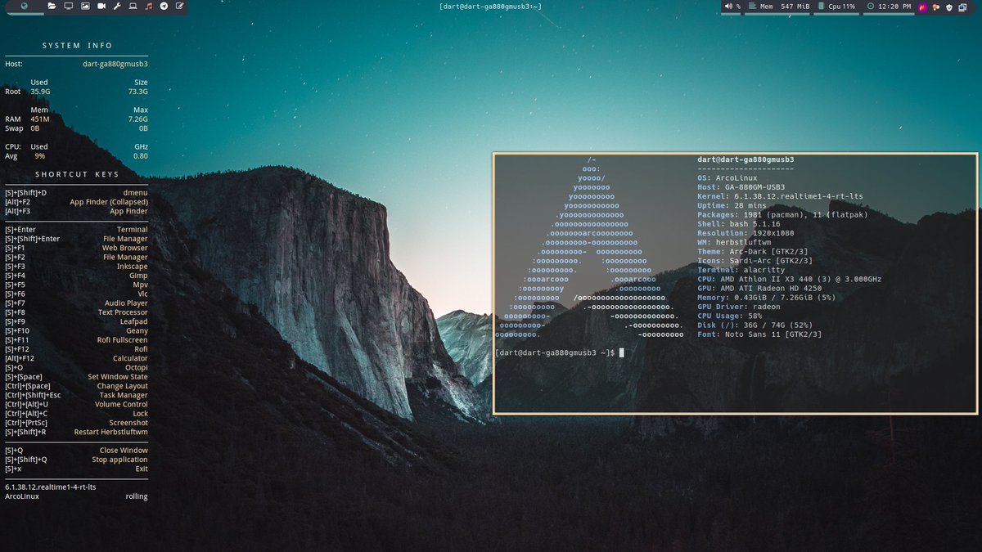Click the rolling label in conky
Screen dimensions: 982x552
tap(137, 496)
